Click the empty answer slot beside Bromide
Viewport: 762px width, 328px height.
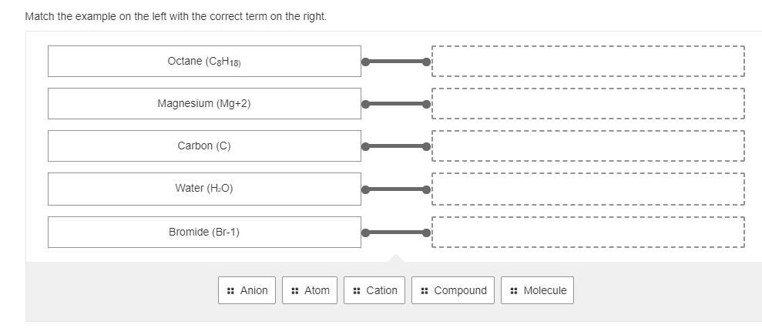588,232
